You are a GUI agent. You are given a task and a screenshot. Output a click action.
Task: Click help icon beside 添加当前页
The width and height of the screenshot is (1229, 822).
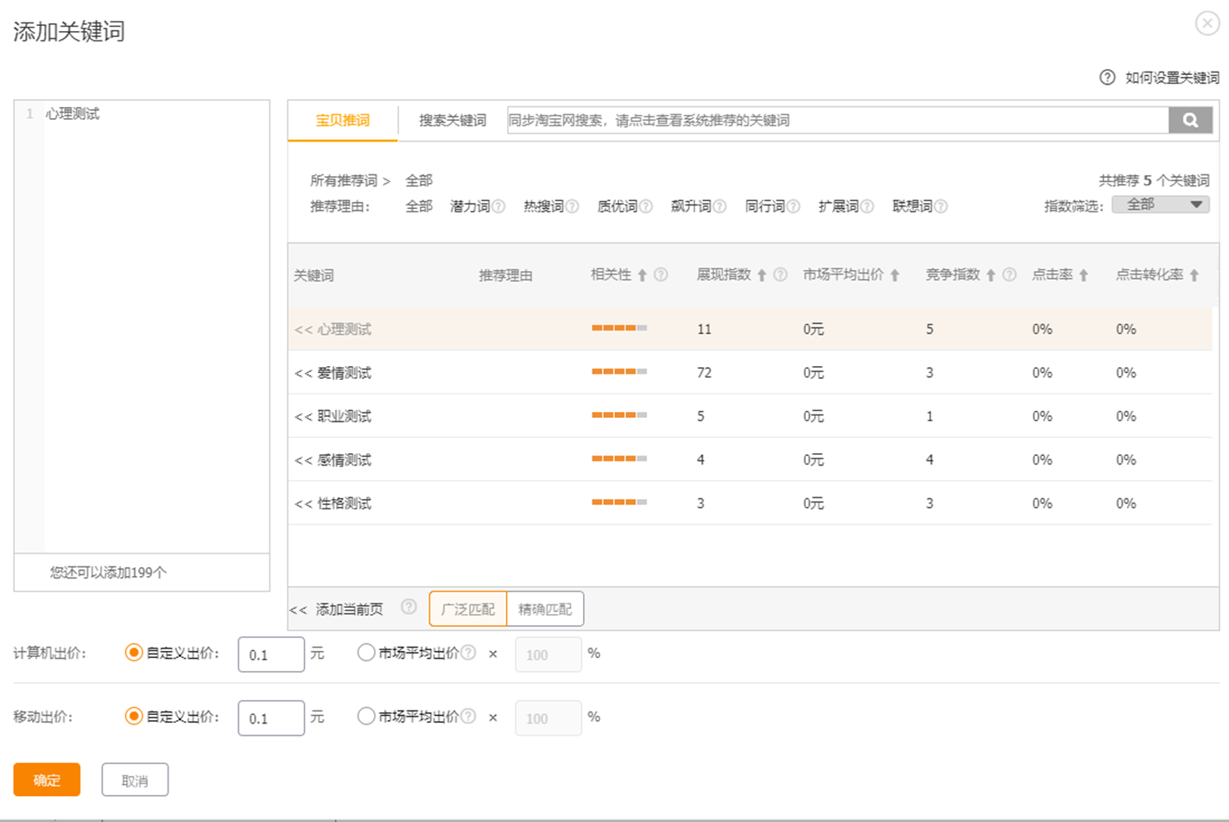point(409,608)
